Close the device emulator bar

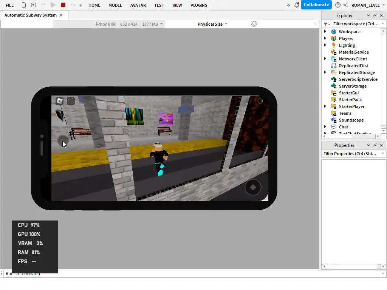(x=315, y=24)
